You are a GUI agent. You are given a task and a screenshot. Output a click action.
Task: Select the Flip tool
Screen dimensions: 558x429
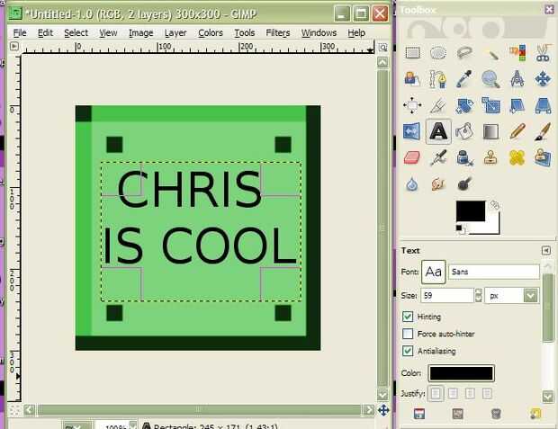coord(413,131)
